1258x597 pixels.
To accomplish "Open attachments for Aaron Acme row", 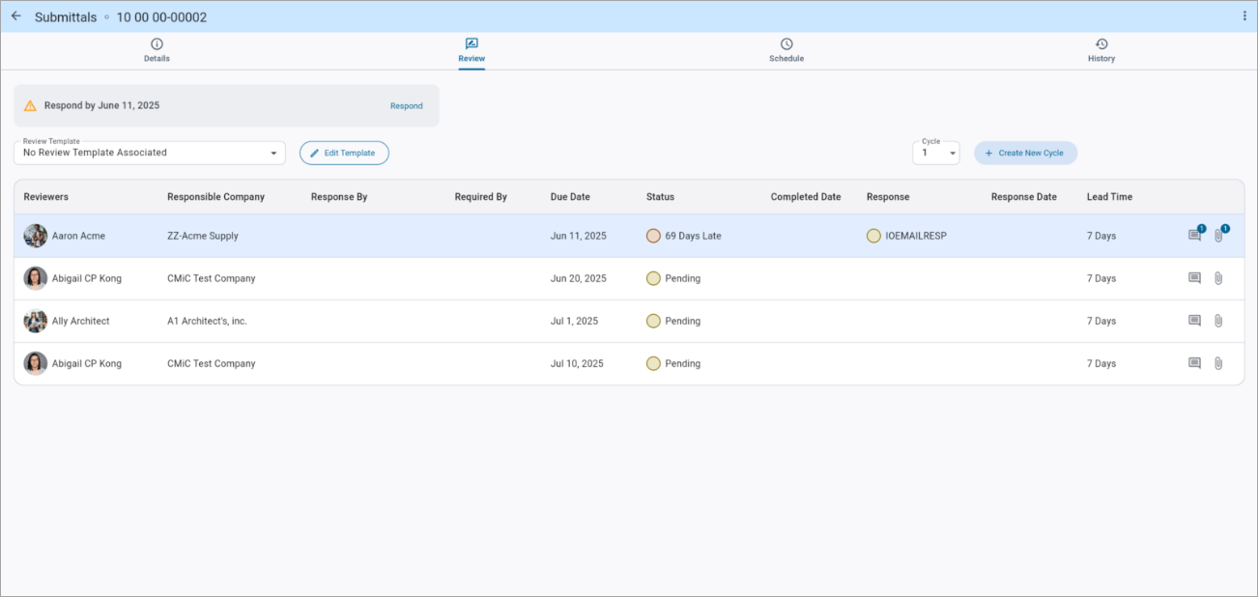I will 1218,236.
